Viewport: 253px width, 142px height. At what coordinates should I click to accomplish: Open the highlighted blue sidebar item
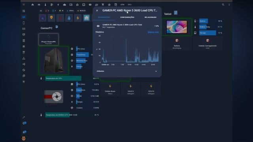point(24,17)
